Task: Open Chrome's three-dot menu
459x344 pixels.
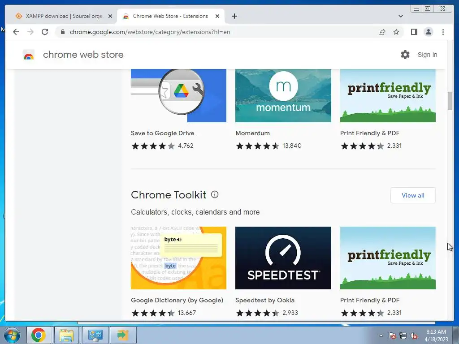Action: click(x=443, y=32)
